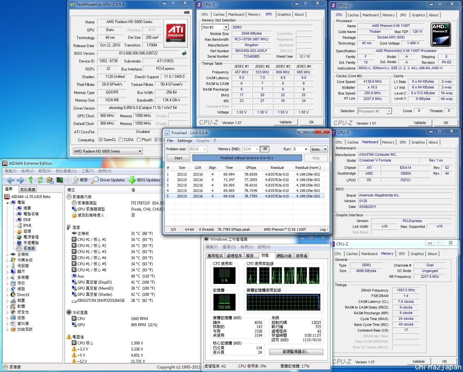Click GFlops column header in LinX

[251, 168]
